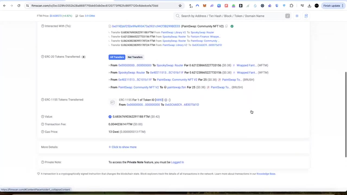Viewport: 347px width, 195px height.
Task: Open contract address 0xd19Eb6f25De99a993A73a...BEE03 link
Action: coord(146,26)
